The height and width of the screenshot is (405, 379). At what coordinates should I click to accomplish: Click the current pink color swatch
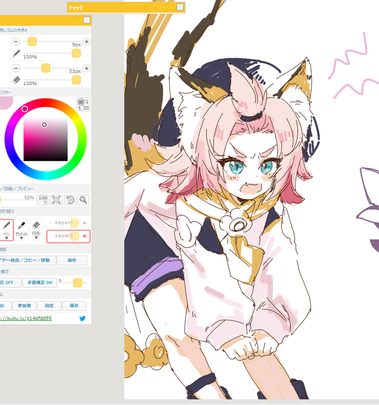pos(6,103)
